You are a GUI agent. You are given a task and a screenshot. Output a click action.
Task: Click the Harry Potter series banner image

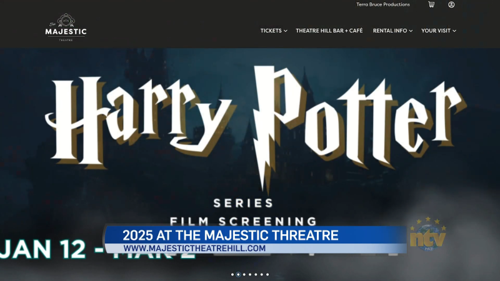coord(250,137)
